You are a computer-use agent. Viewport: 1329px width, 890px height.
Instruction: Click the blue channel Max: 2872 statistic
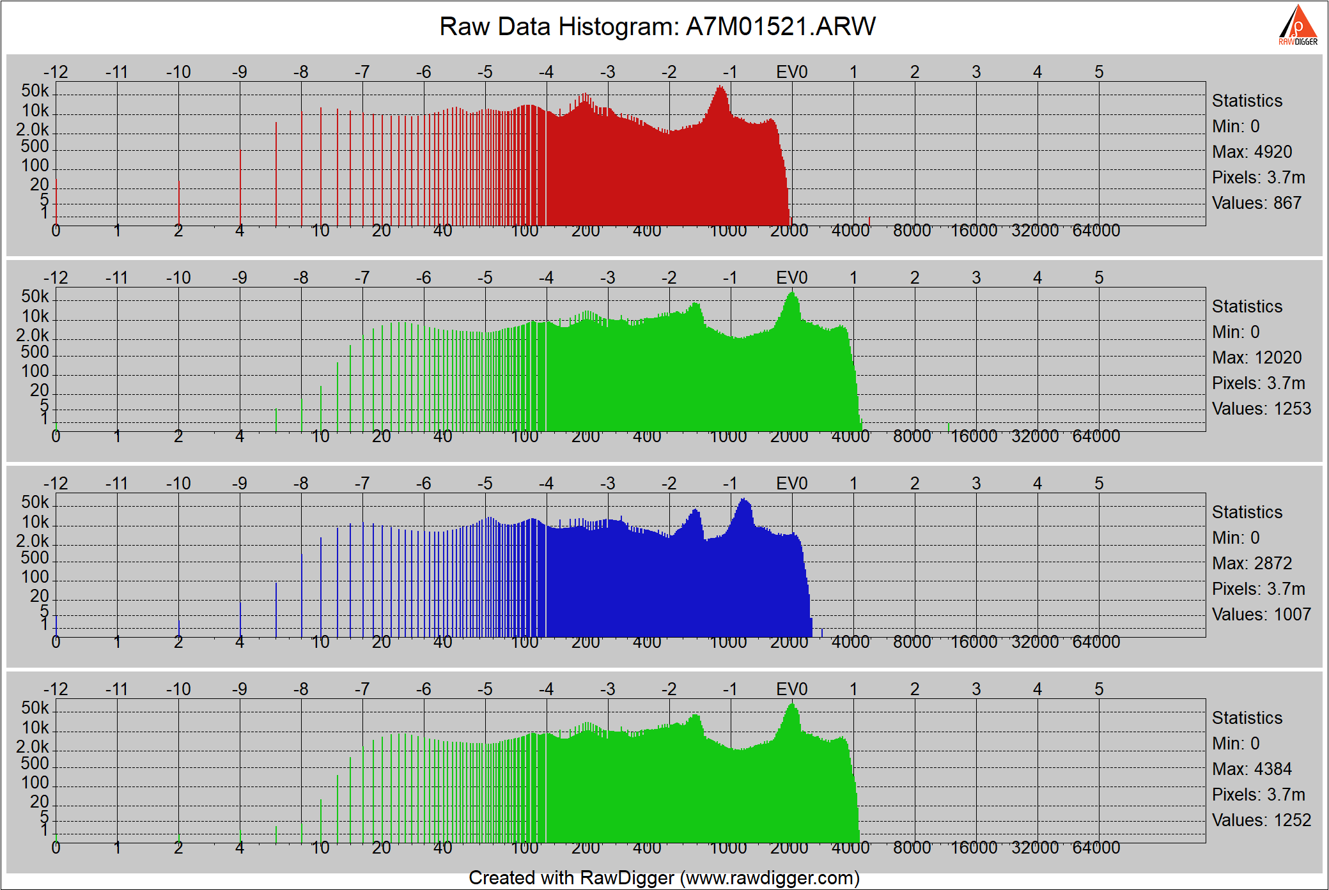tap(1252, 564)
